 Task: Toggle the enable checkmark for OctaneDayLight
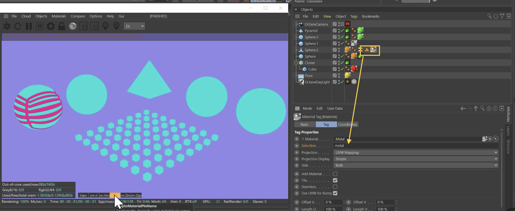coord(342,82)
